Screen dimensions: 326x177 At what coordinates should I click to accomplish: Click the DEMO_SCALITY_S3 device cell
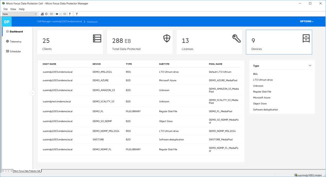103,102
